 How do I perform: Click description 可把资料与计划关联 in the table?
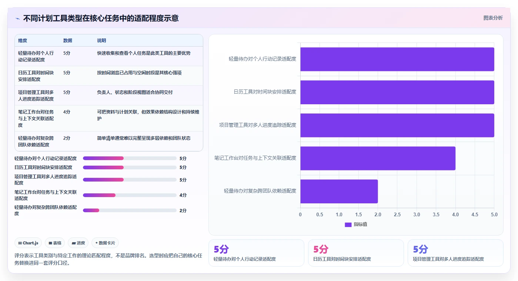[148, 115]
